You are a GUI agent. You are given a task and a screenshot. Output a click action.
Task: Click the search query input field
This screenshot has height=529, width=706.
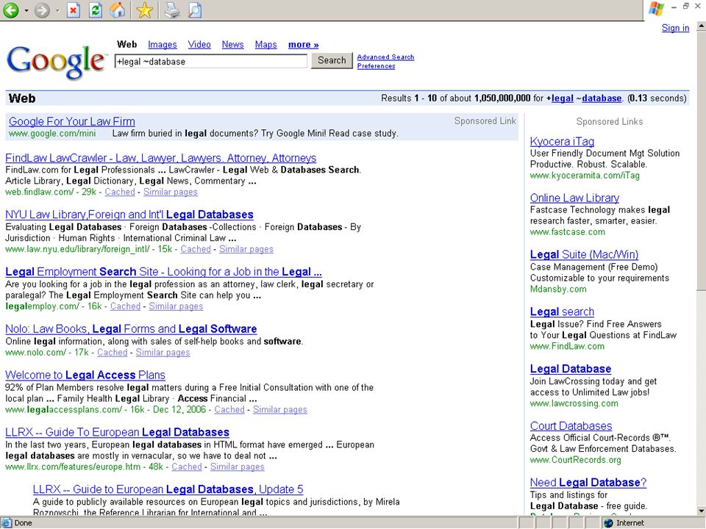(211, 61)
